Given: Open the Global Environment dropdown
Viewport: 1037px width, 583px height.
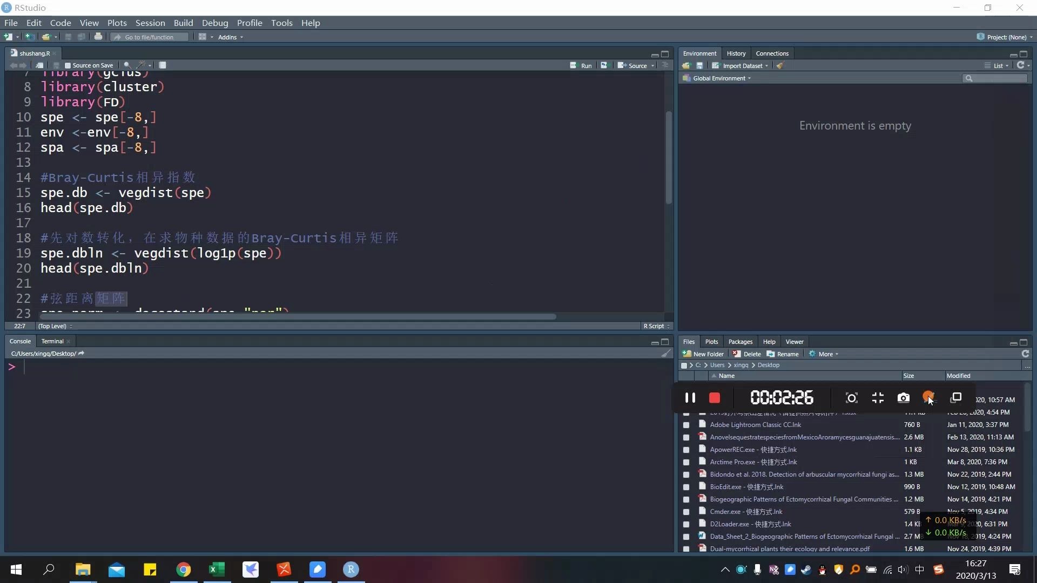Looking at the screenshot, I should point(717,78).
